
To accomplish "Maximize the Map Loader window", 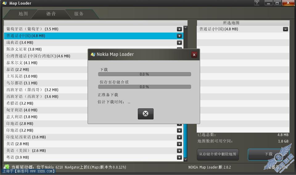I will 277,3.
